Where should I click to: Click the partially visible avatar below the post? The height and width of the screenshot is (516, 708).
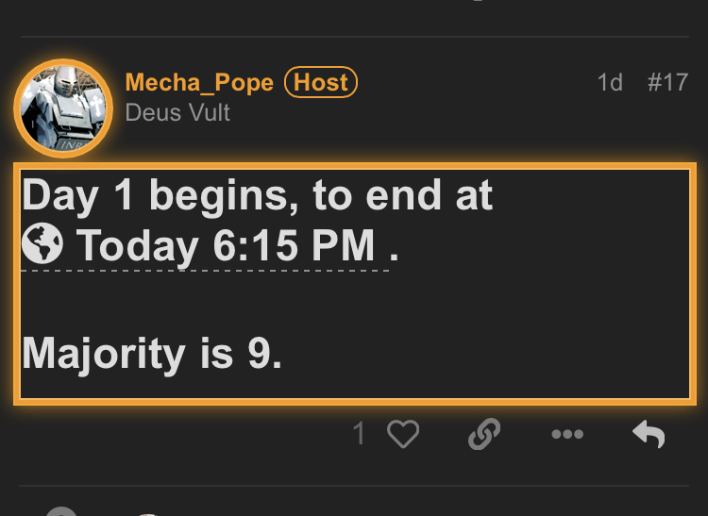point(62,511)
